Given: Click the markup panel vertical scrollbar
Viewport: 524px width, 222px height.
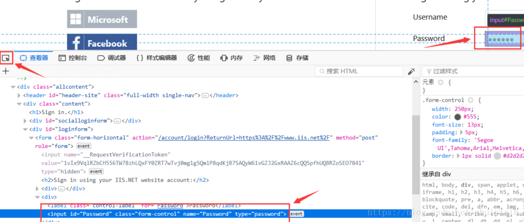Looking at the screenshot, I should pos(416,154).
